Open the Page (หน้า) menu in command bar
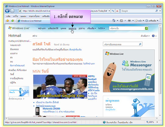Screen dimensions: 165x127 pyautogui.click(x=139, y=21)
